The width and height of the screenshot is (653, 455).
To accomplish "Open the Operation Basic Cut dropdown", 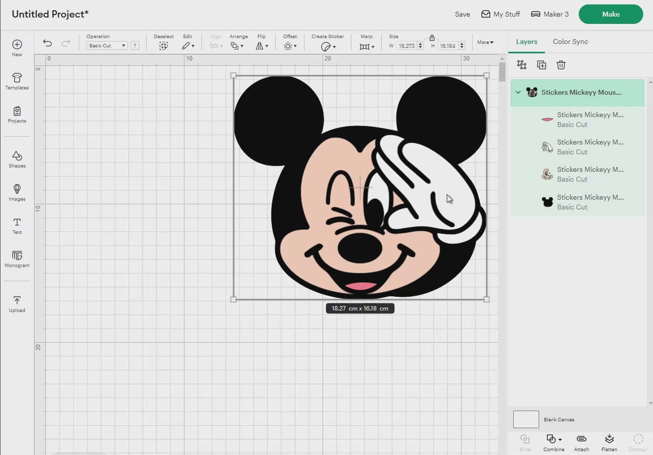I will 107,45.
